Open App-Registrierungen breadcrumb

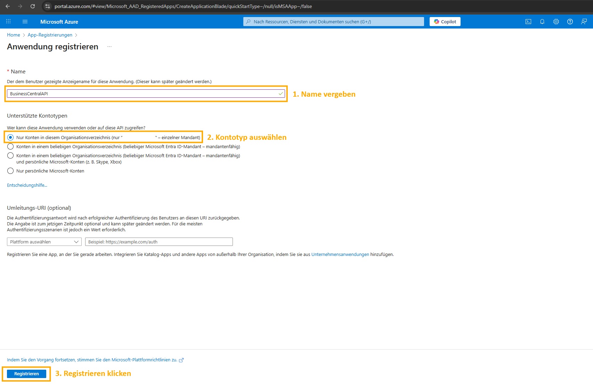(x=50, y=35)
